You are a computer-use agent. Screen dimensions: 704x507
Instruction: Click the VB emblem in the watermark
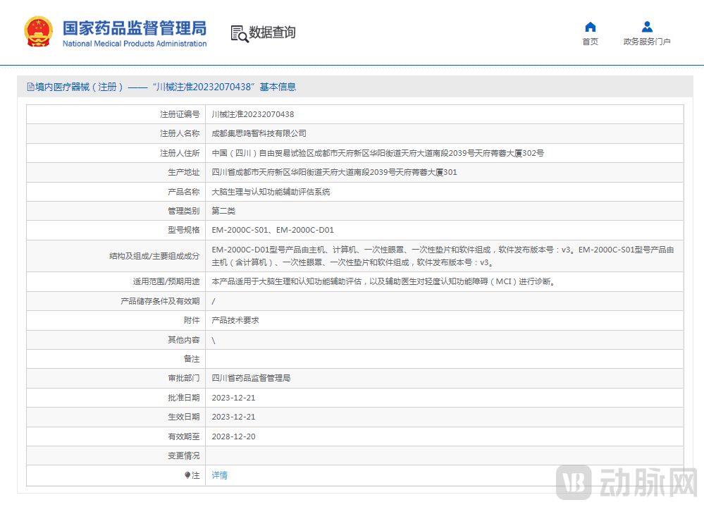coord(576,483)
